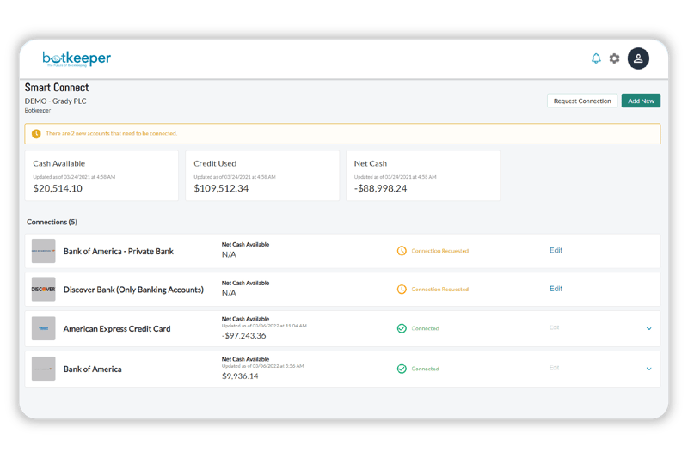The width and height of the screenshot is (688, 458).
Task: Select the Net Cash card
Action: tap(423, 176)
